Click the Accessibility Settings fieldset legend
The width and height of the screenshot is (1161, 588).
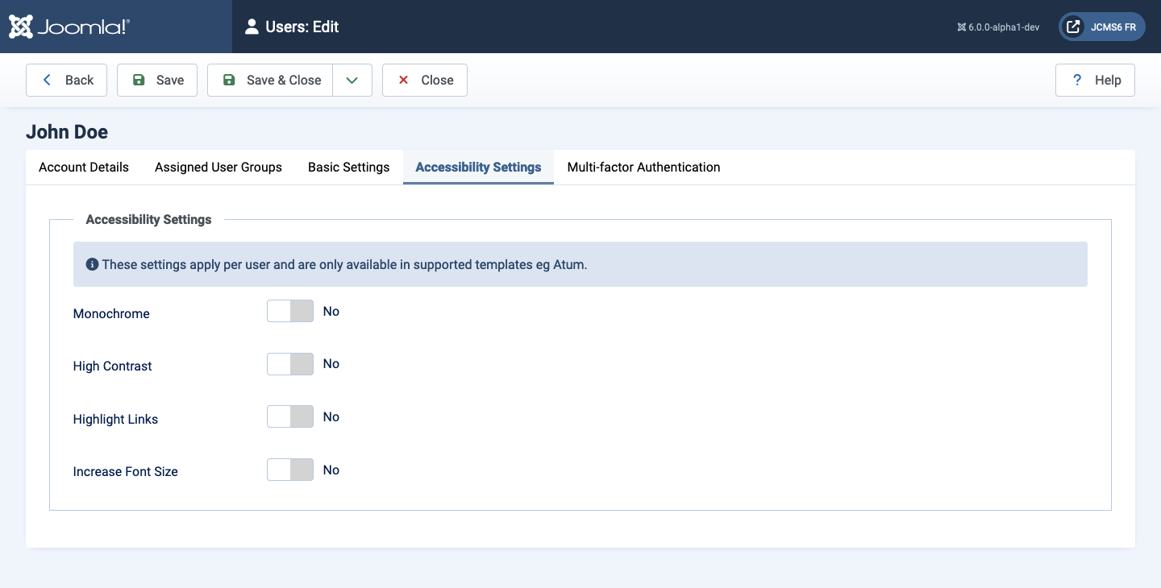(x=148, y=219)
